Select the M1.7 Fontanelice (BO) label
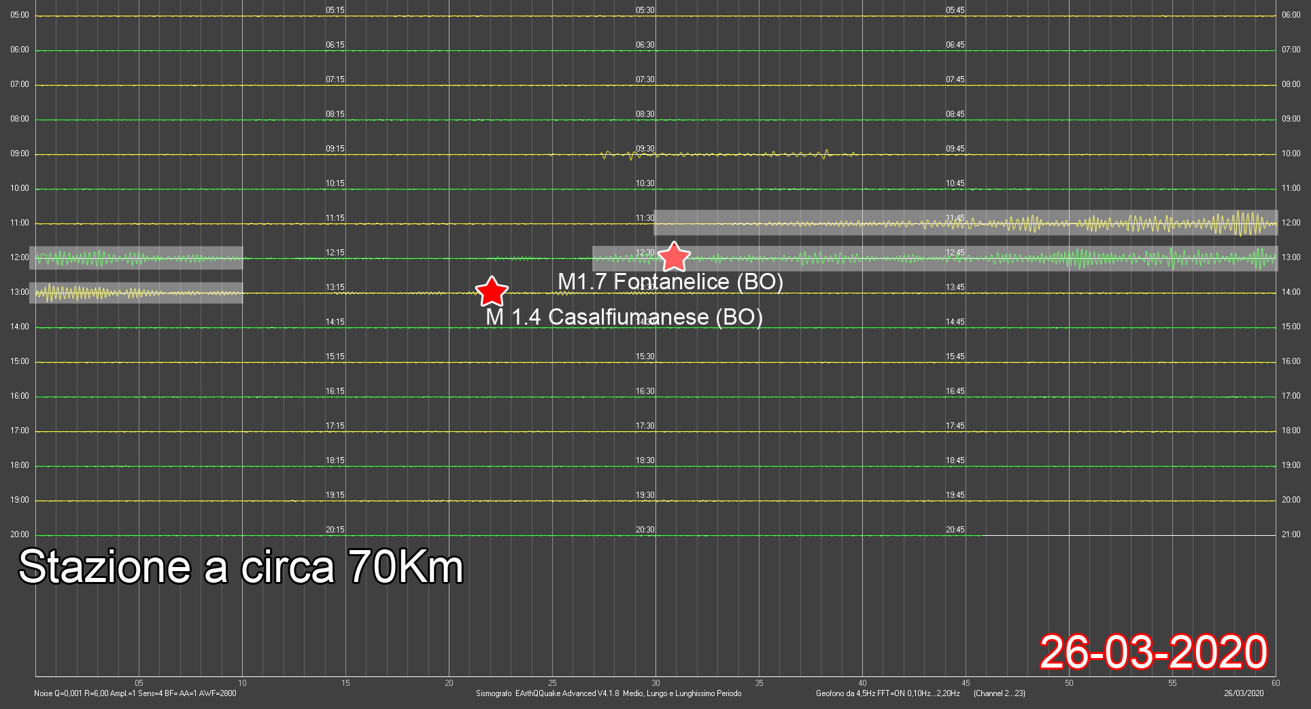Screen dimensions: 1311x709 click(x=670, y=281)
